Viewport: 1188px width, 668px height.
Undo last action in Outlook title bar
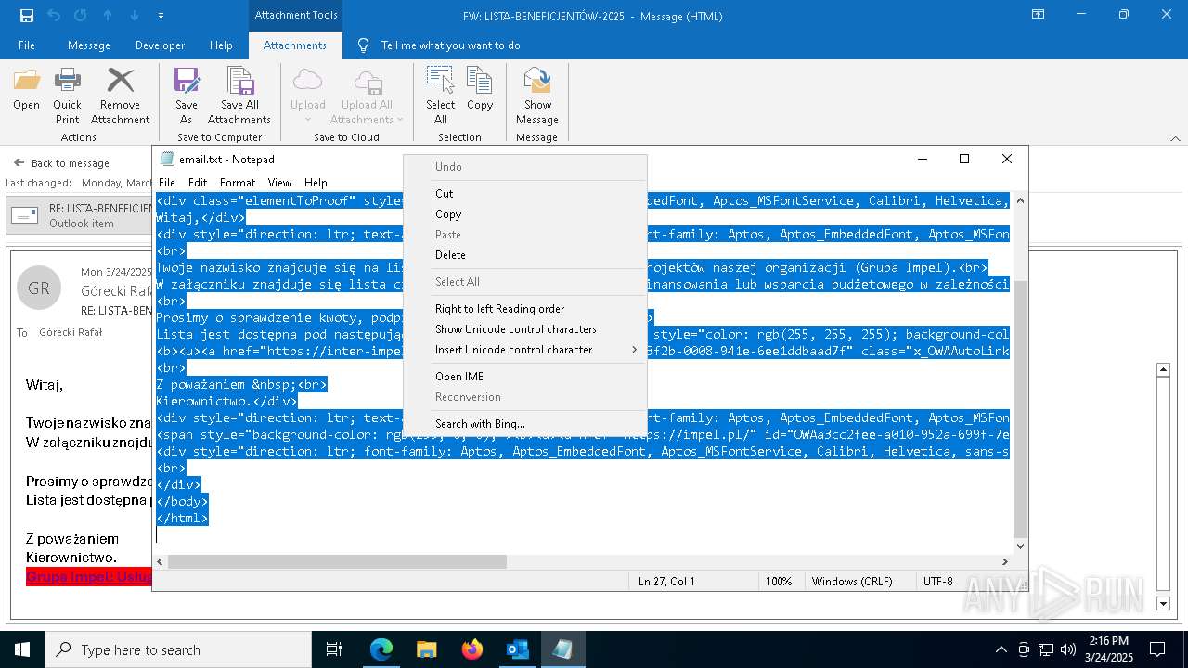pyautogui.click(x=54, y=16)
